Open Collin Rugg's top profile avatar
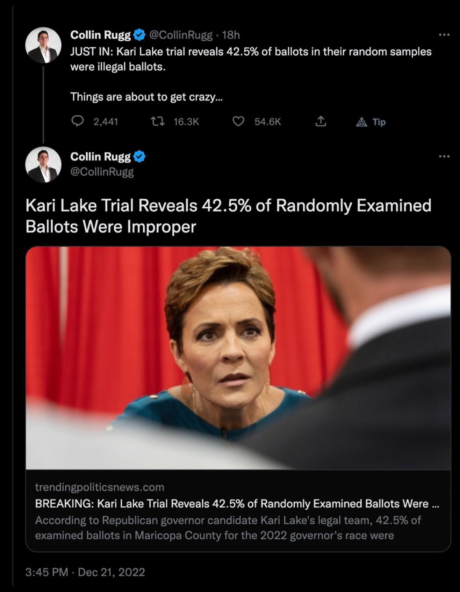The width and height of the screenshot is (460, 592). click(43, 45)
